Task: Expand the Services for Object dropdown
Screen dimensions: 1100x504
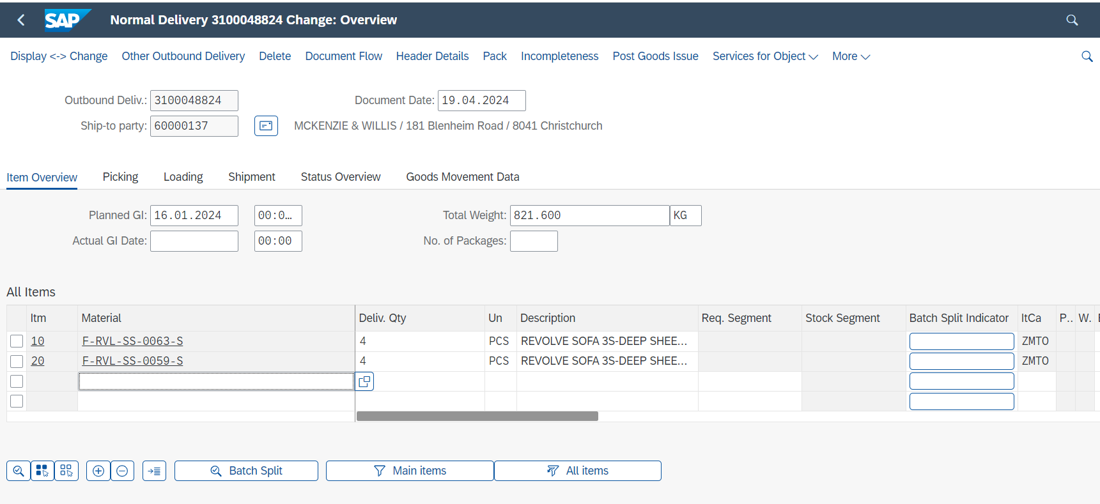Action: [765, 56]
